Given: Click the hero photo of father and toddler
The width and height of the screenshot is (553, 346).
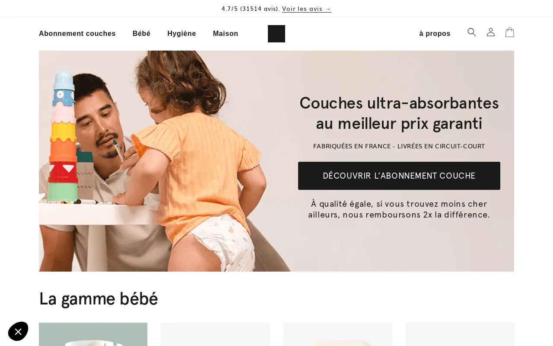Looking at the screenshot, I should (164, 161).
